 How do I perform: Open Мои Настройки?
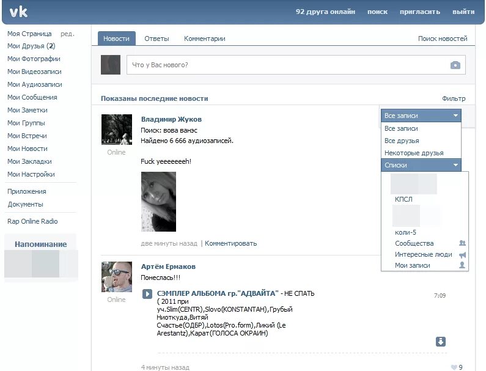coord(31,174)
